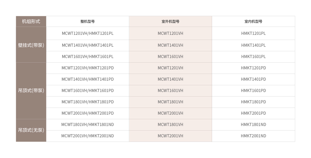
Task: Click the 吊顶式(无泵) category cell
Action: click(x=31, y=130)
